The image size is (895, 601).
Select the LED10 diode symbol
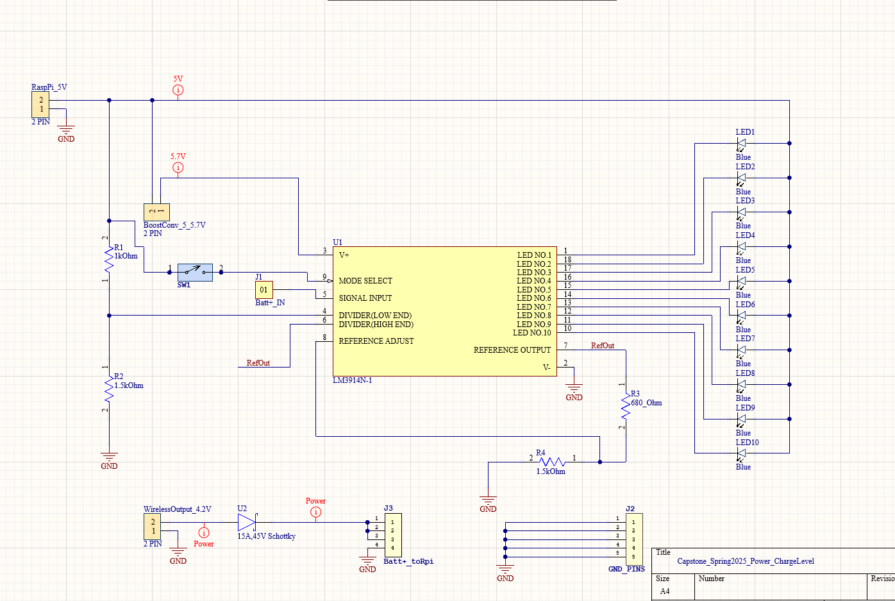[x=741, y=453]
